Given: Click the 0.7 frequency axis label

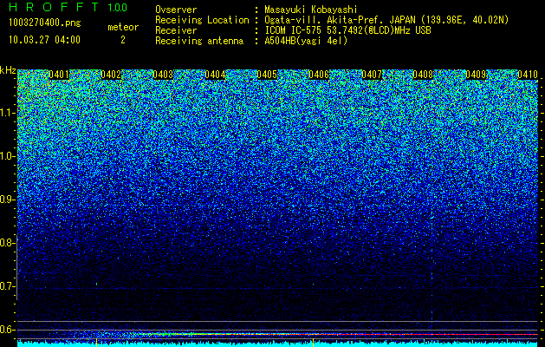Looking at the screenshot, I should (x=7, y=286).
